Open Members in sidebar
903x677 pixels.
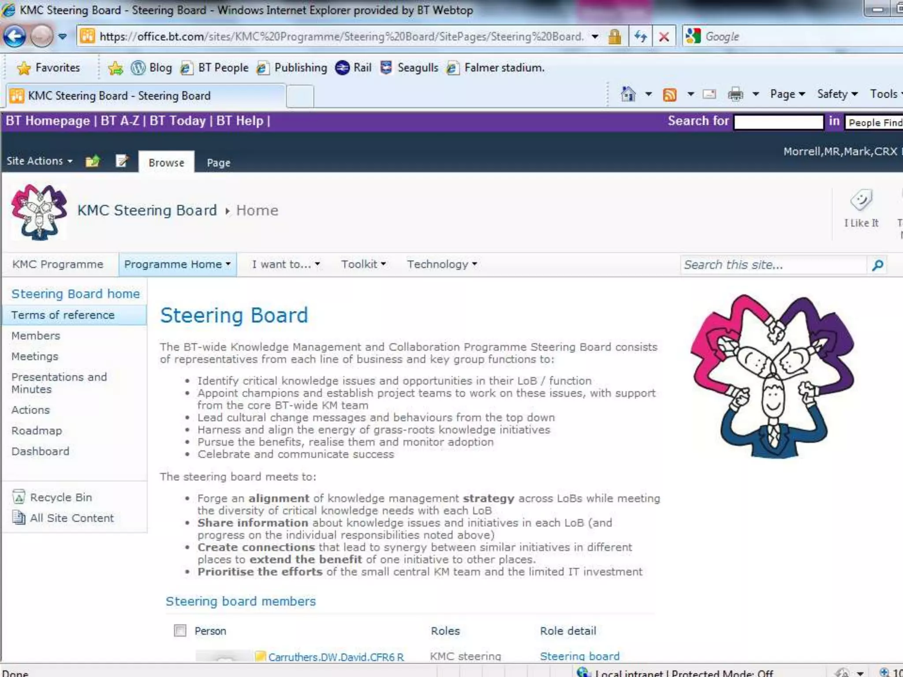tap(36, 335)
